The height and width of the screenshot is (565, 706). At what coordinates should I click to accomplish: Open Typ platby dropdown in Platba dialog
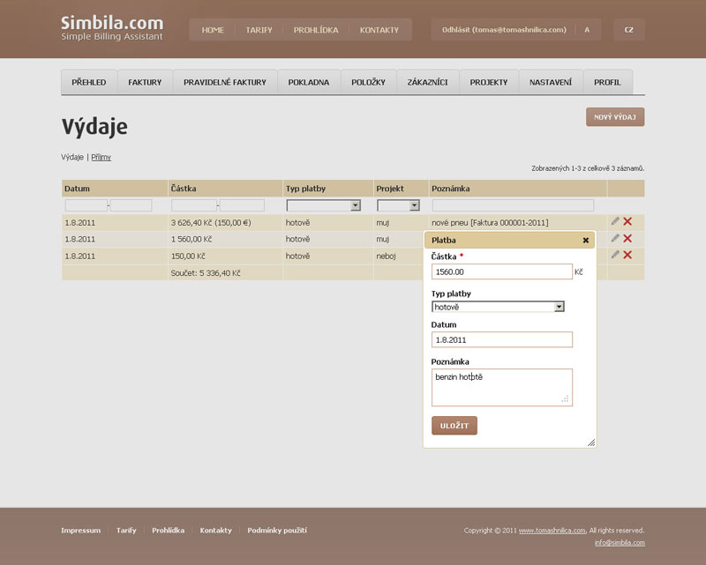click(x=559, y=307)
